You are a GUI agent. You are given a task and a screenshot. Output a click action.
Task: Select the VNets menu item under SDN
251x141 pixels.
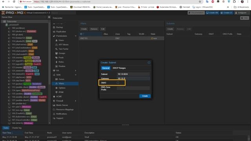65,83
